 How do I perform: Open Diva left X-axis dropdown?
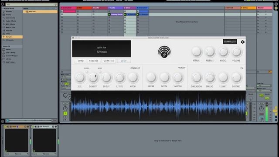coord(10,154)
